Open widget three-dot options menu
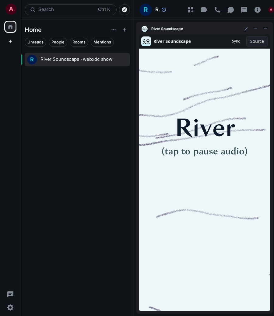Image resolution: width=274 pixels, height=316 pixels. point(265,29)
